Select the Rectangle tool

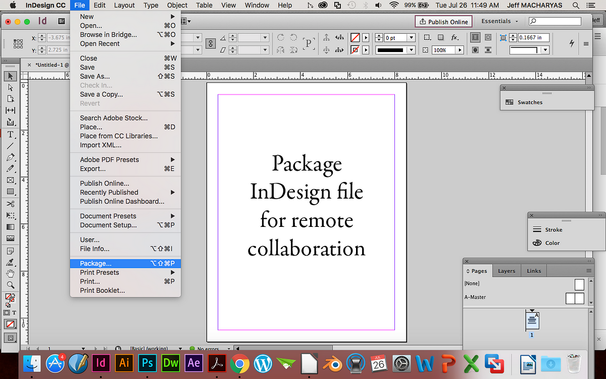coord(10,192)
